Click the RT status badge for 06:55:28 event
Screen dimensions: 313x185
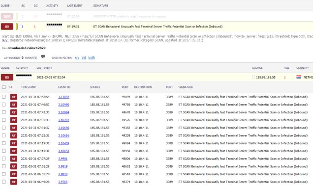coord(14,174)
